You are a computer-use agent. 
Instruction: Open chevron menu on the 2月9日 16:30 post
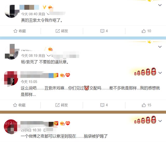tap(160, 121)
